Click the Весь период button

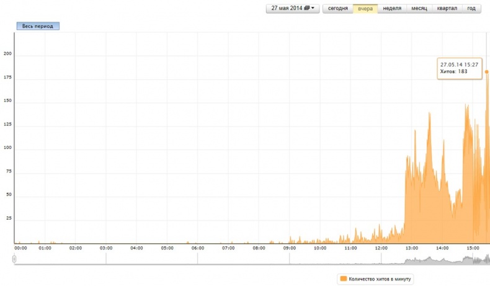click(38, 26)
